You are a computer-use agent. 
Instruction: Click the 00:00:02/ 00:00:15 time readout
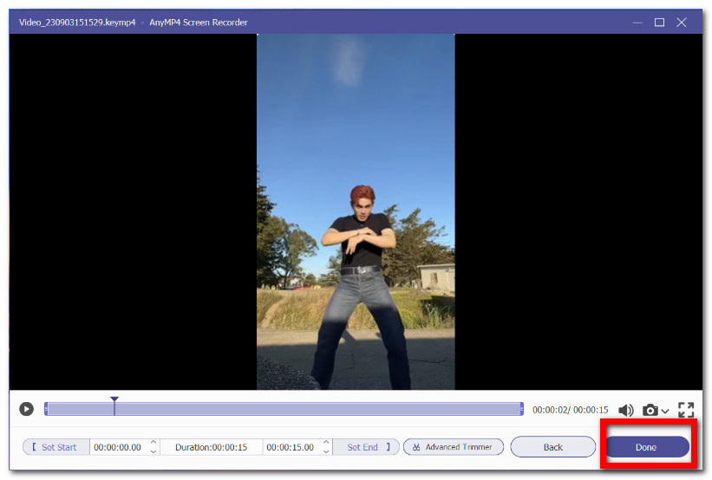pos(571,410)
